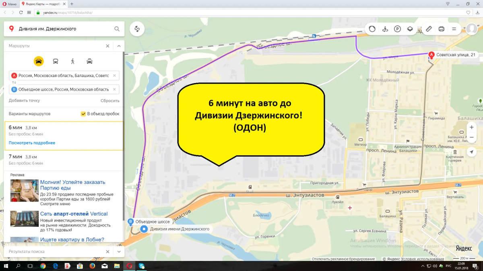This screenshot has width=483, height=271.
Task: Clear route point B field
Action: (114, 89)
